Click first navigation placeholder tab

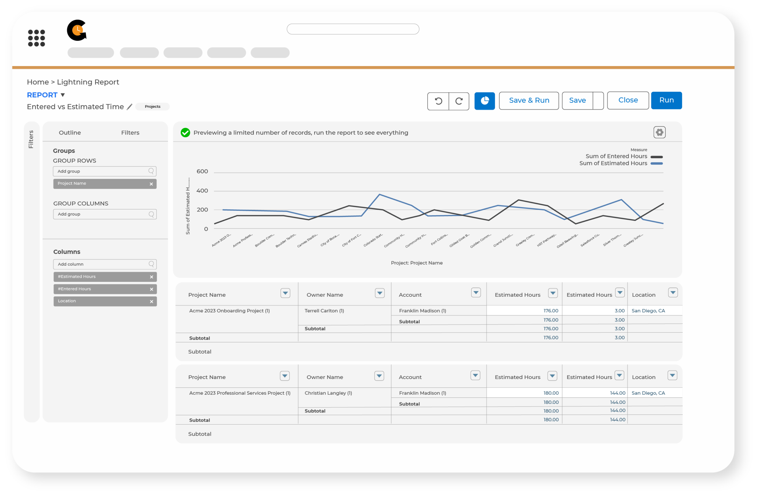pyautogui.click(x=91, y=53)
